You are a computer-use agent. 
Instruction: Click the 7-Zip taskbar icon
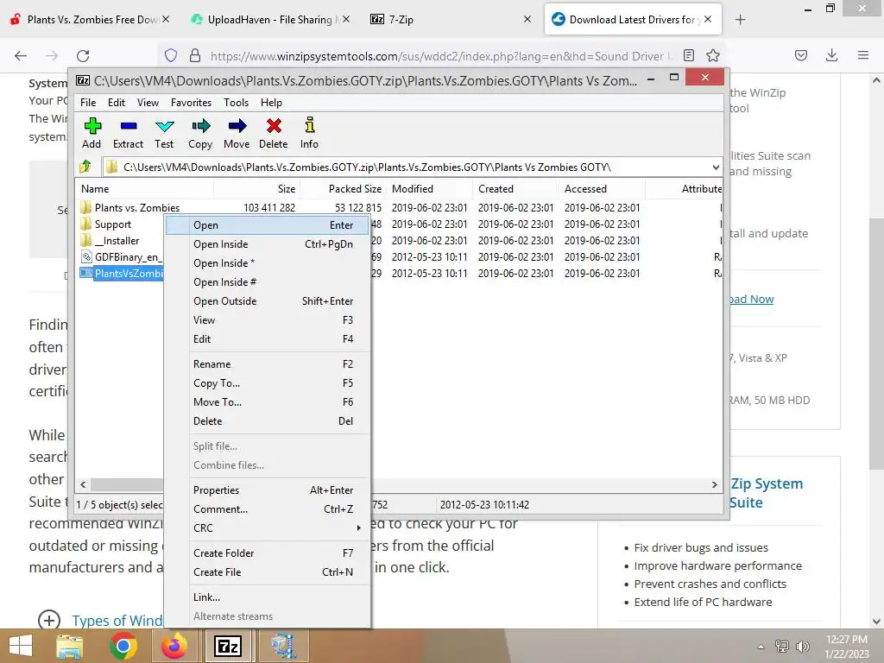pyautogui.click(x=228, y=646)
